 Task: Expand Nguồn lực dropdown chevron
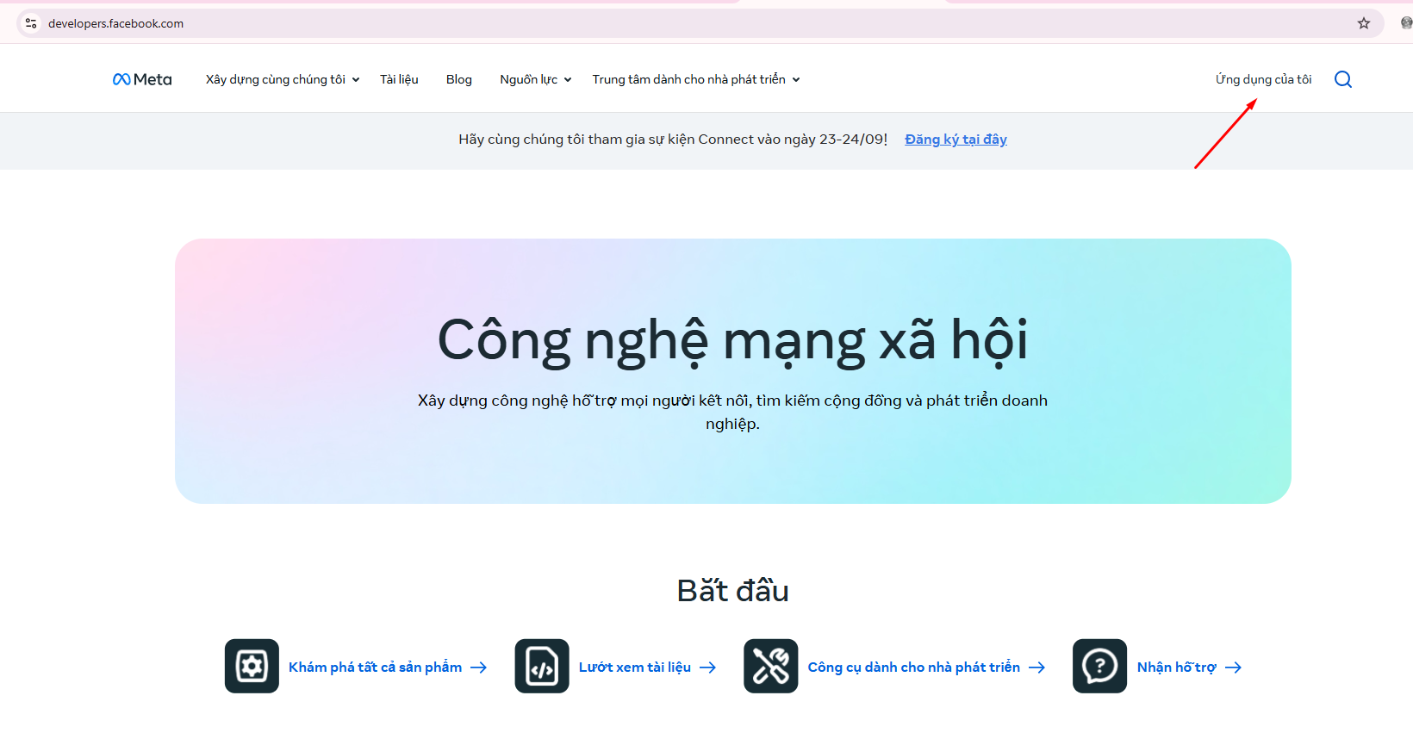point(568,80)
